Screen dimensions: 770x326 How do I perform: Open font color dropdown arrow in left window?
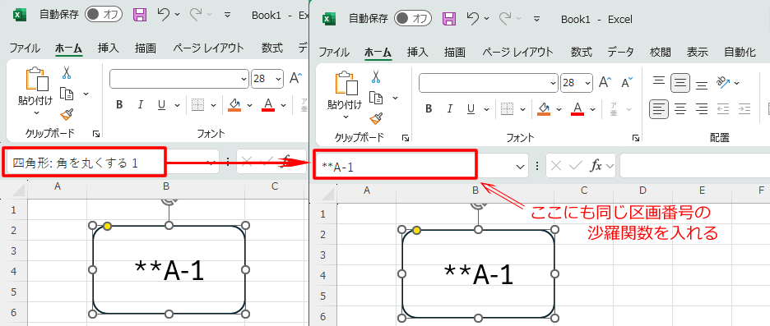pyautogui.click(x=283, y=105)
